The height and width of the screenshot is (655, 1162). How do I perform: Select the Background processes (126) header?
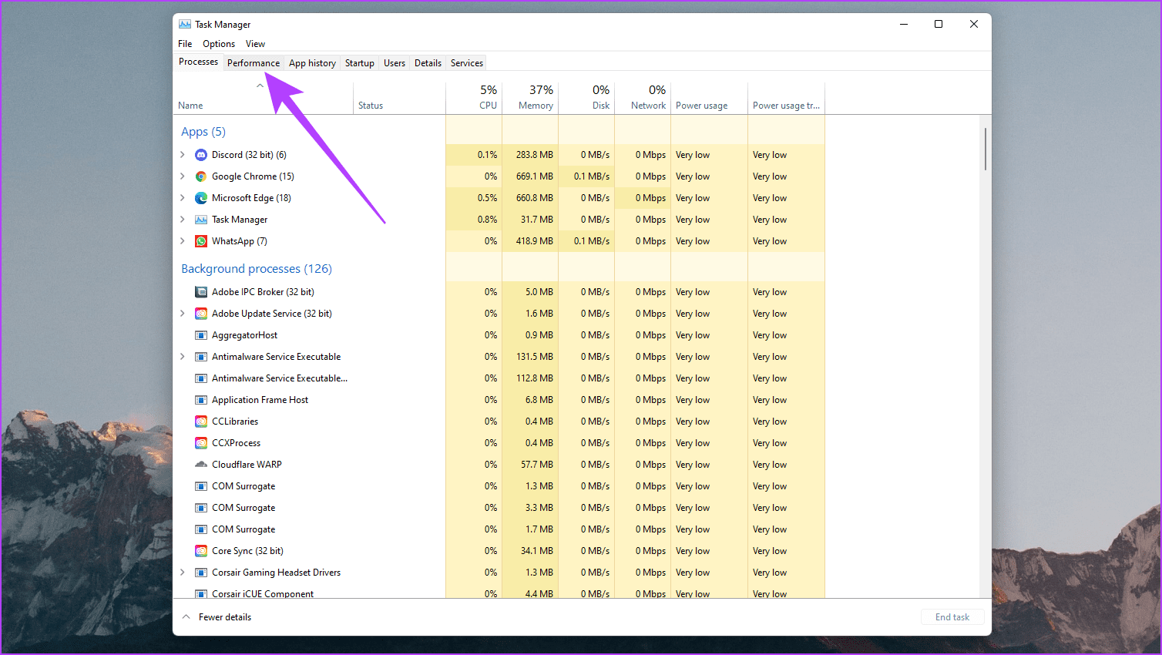(257, 269)
